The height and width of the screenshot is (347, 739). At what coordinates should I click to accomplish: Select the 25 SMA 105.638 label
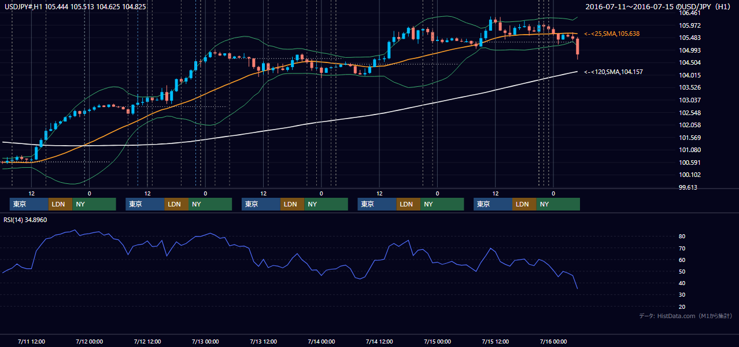tap(612, 34)
